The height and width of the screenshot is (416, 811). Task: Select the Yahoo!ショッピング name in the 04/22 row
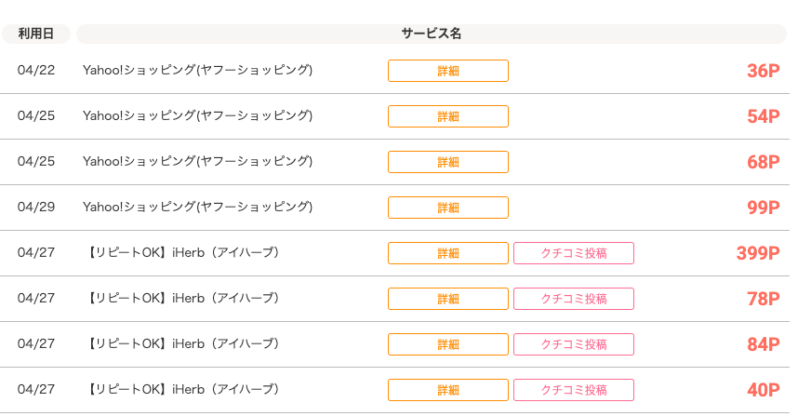[x=197, y=70]
